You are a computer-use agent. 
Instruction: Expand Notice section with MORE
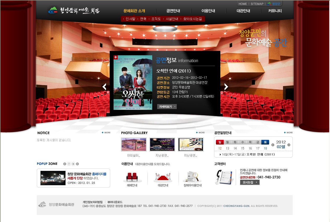tap(106, 133)
